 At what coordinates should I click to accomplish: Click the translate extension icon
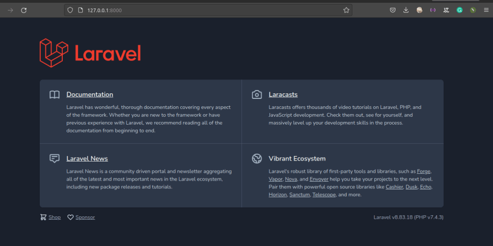pos(446,11)
